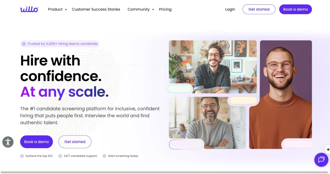Click the 'At any scale.' gradient text
This screenshot has width=330, height=174.
point(64,92)
